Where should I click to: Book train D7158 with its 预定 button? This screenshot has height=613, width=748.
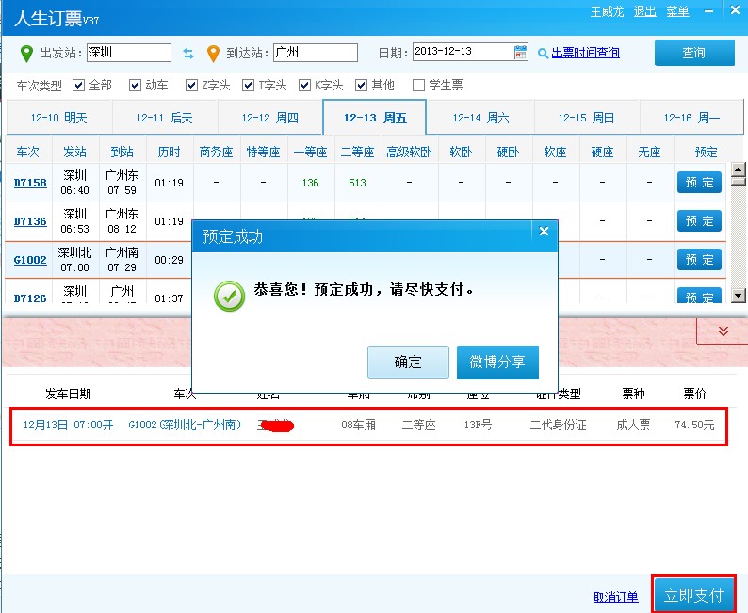pos(699,182)
